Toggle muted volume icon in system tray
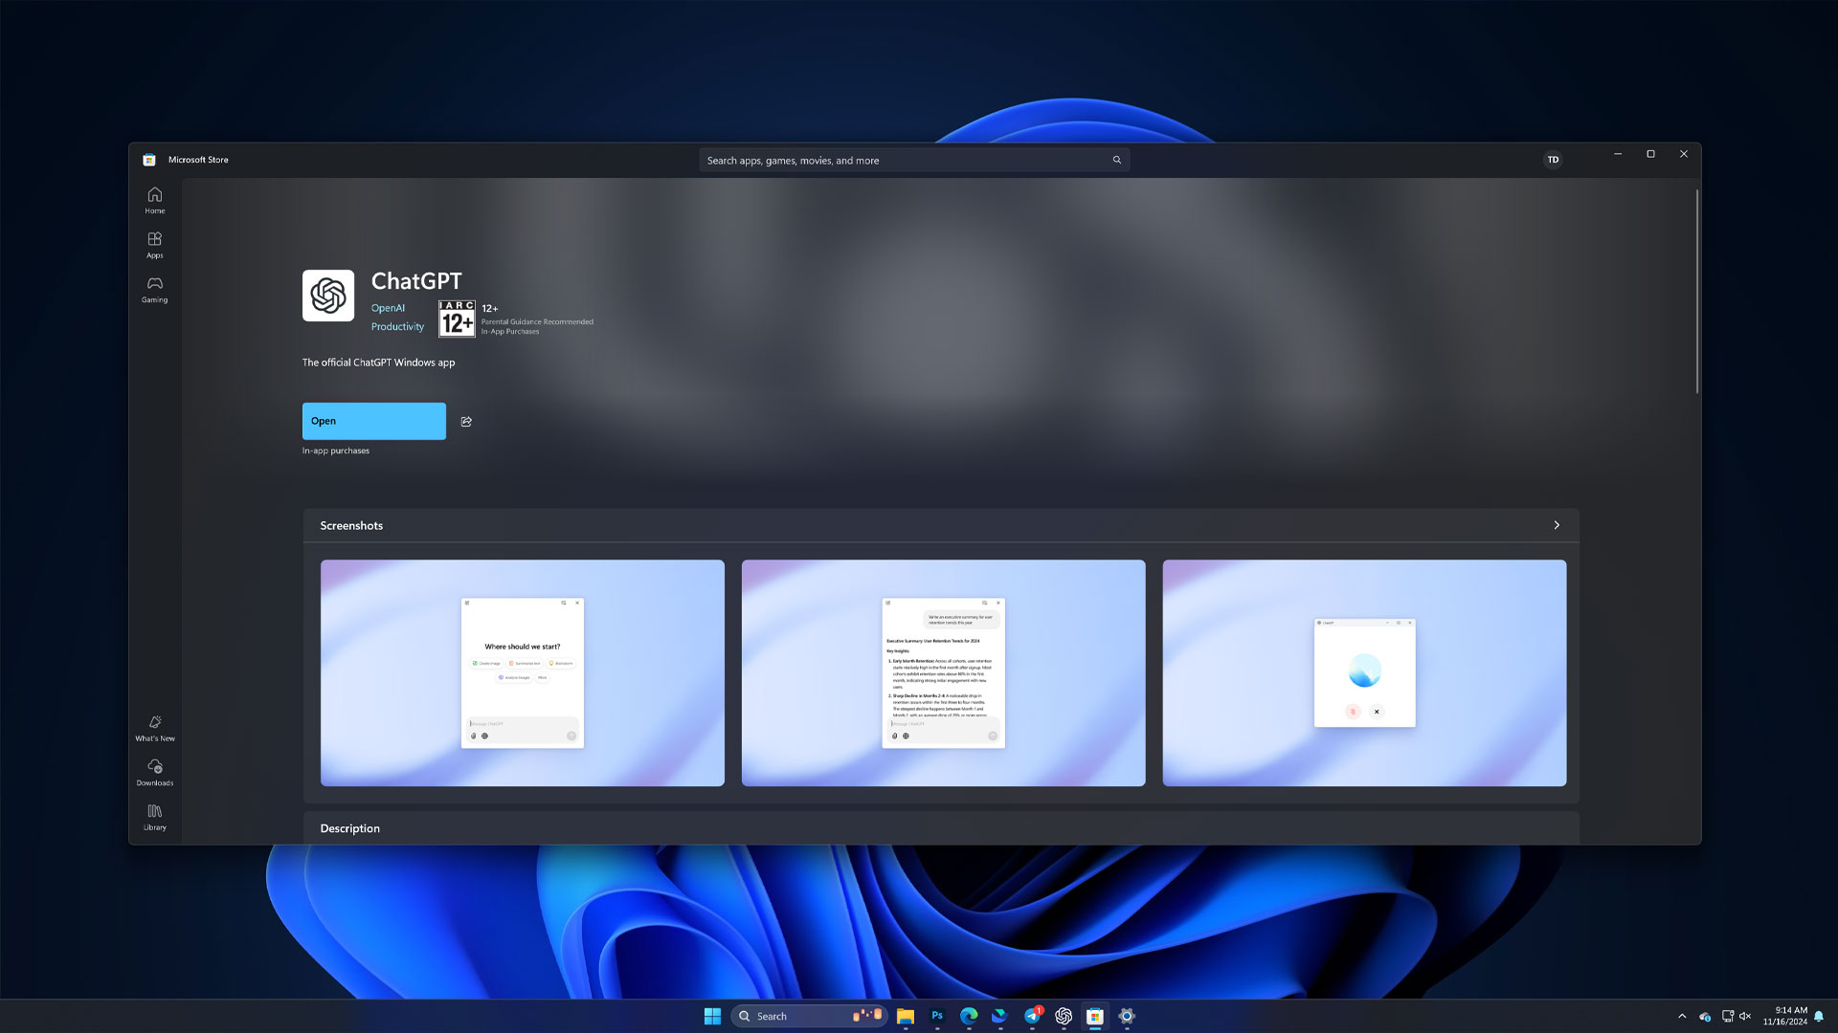Screen dimensions: 1838x1033 [x=1745, y=1016]
